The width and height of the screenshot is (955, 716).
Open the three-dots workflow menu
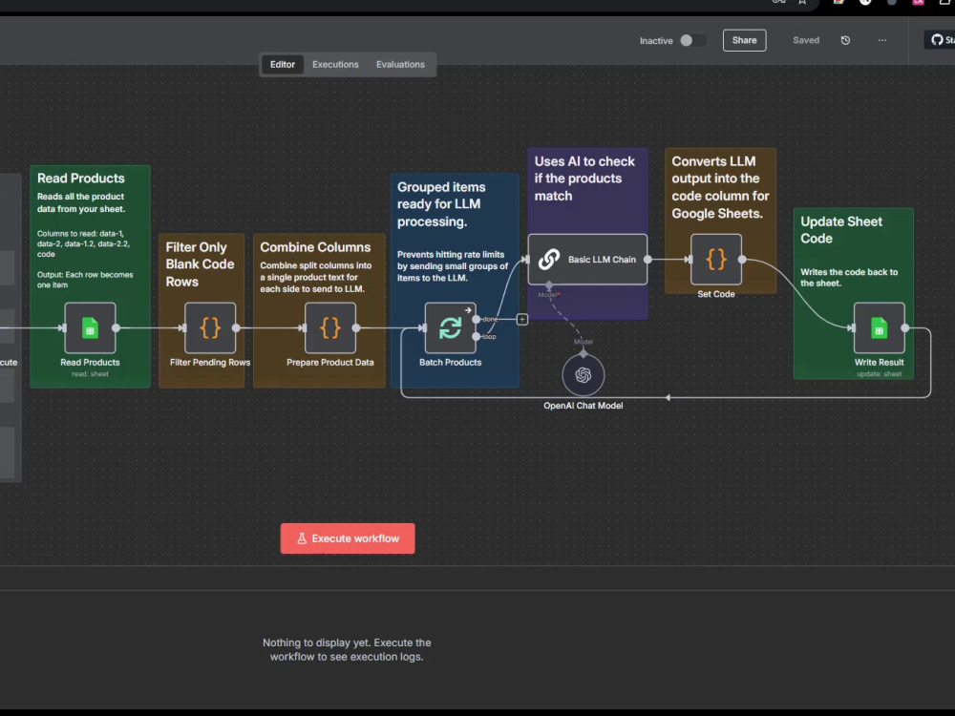(881, 40)
